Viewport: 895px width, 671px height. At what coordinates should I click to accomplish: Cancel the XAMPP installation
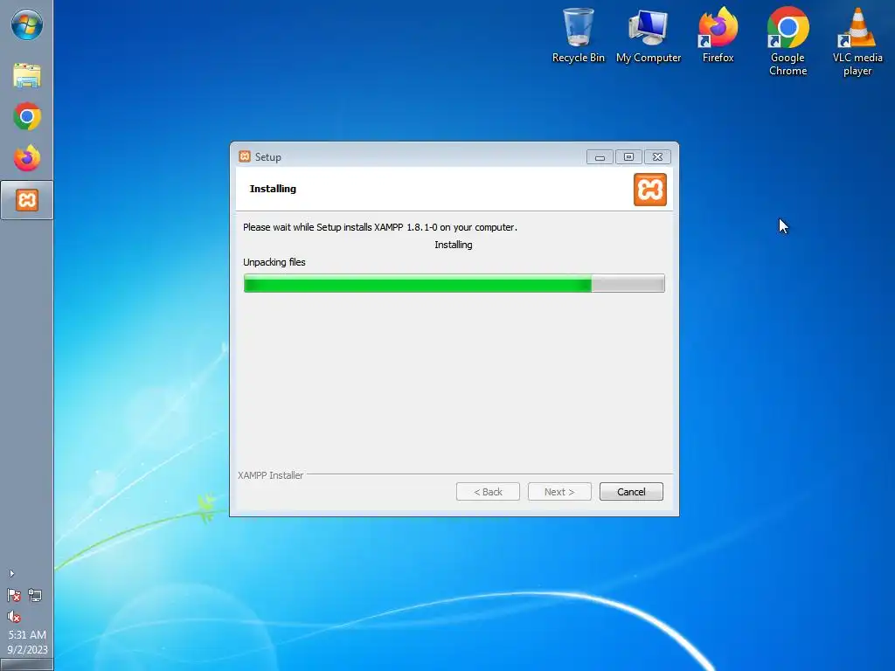click(631, 492)
